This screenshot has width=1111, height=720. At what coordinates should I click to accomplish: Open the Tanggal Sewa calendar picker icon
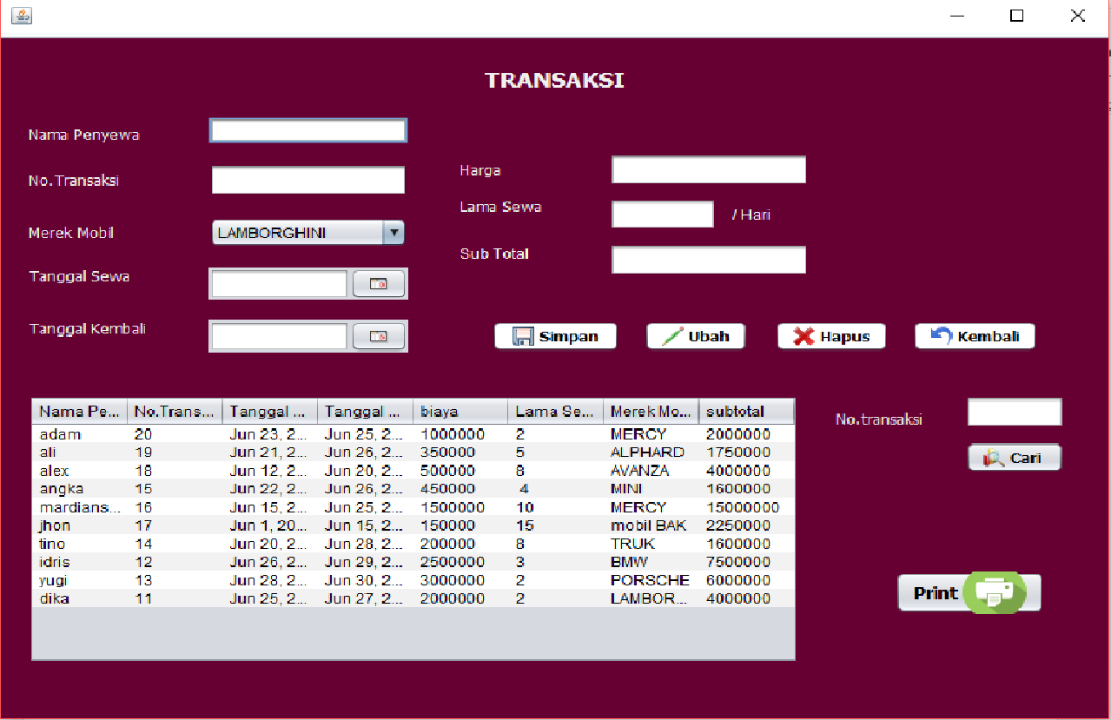tap(379, 282)
